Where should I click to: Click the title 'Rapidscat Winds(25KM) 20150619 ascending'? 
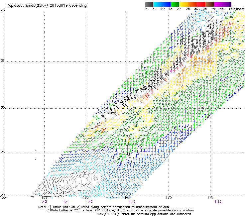click(47, 6)
